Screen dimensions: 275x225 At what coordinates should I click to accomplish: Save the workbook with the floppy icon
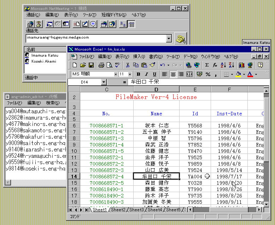(x=91, y=65)
